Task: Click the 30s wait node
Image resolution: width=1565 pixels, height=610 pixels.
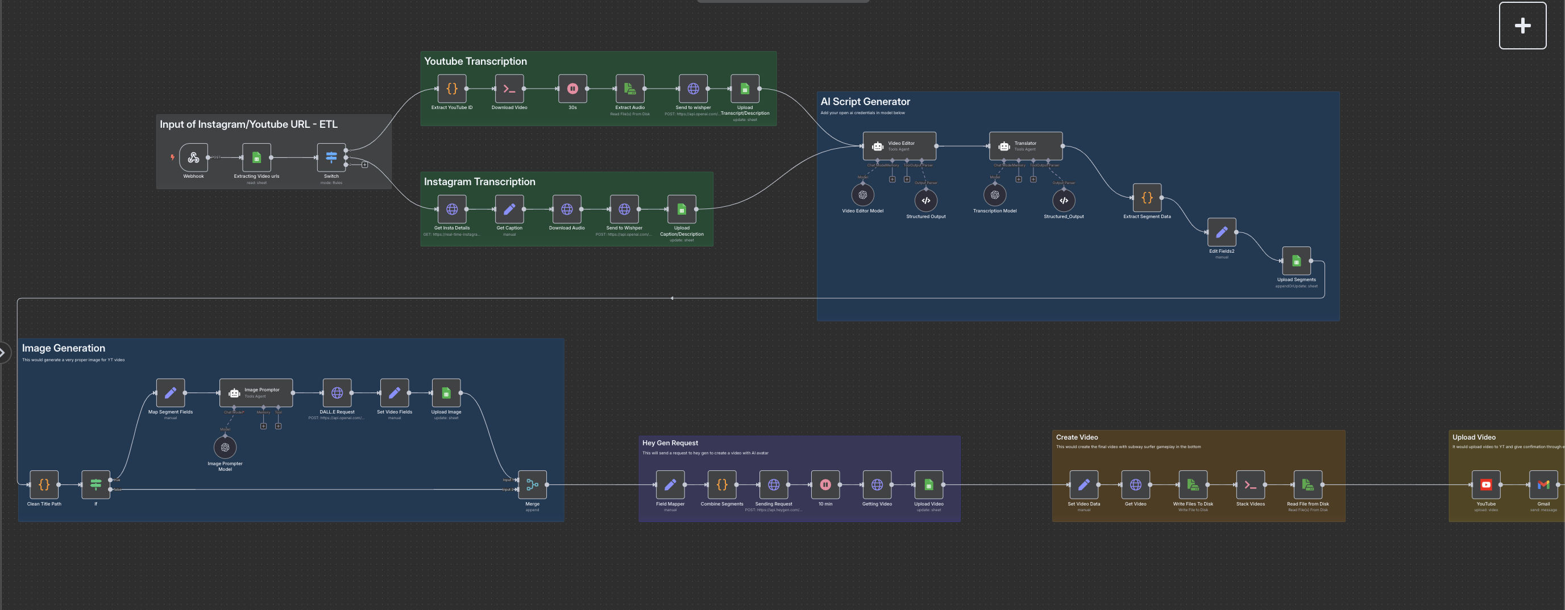Action: [572, 89]
